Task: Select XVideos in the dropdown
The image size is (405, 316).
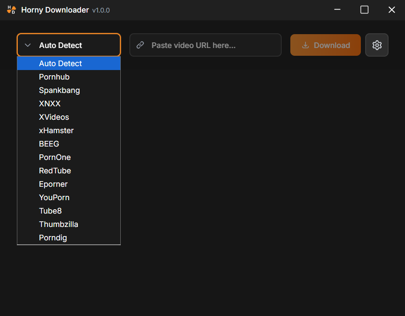Action: 54,117
